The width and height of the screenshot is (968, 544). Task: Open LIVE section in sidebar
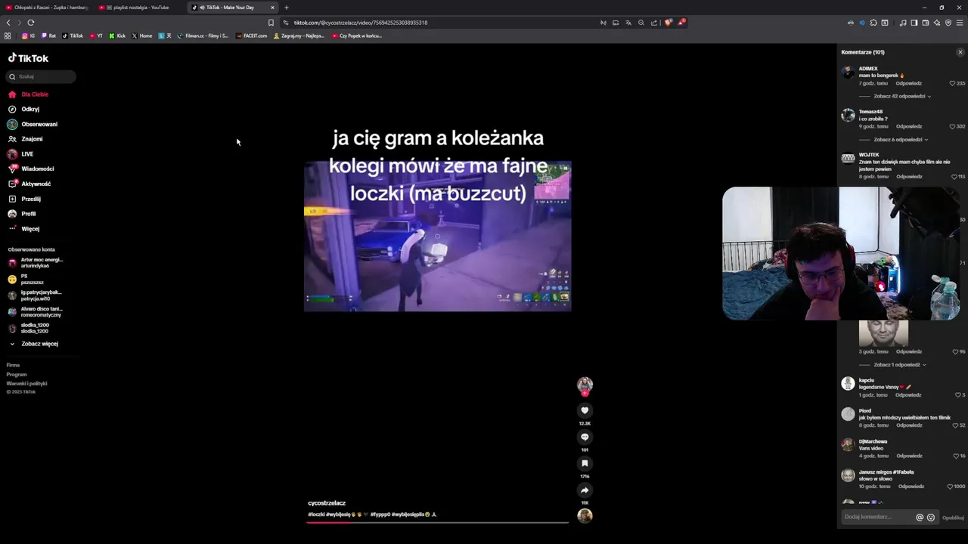20,154
